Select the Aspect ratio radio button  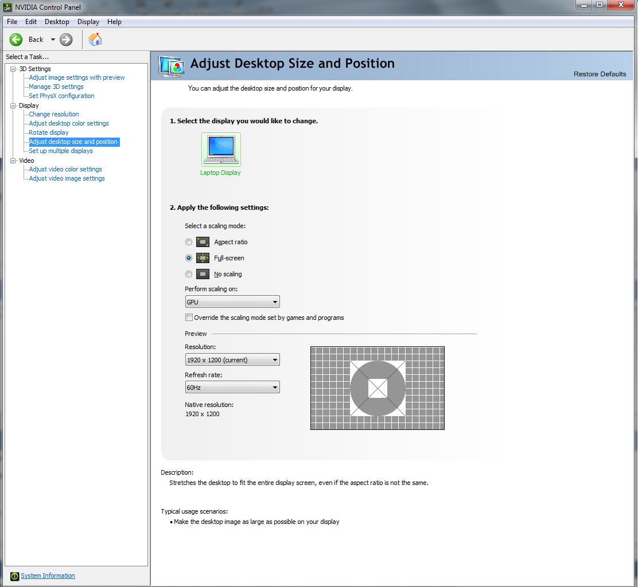(188, 242)
